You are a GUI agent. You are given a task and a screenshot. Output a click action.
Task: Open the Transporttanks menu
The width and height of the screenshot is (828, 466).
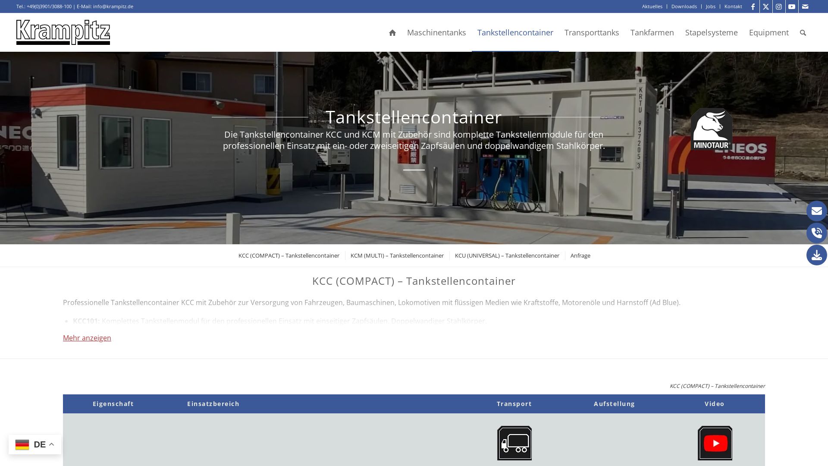click(592, 33)
